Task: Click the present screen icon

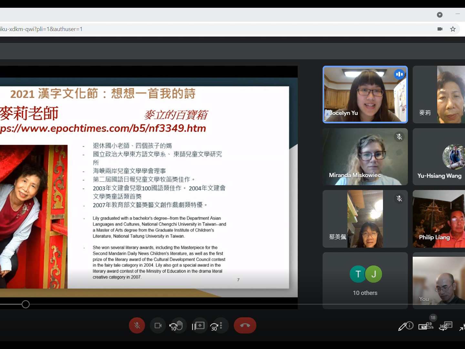Action: pyautogui.click(x=200, y=325)
